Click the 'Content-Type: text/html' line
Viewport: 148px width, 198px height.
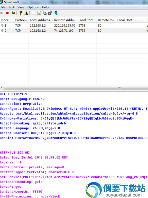(37, 172)
